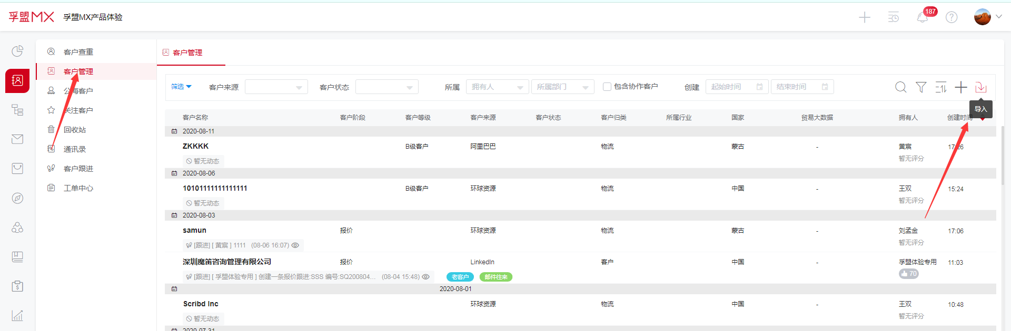Click the 起始时间 start date field
The image size is (1011, 331).
pyautogui.click(x=736, y=87)
